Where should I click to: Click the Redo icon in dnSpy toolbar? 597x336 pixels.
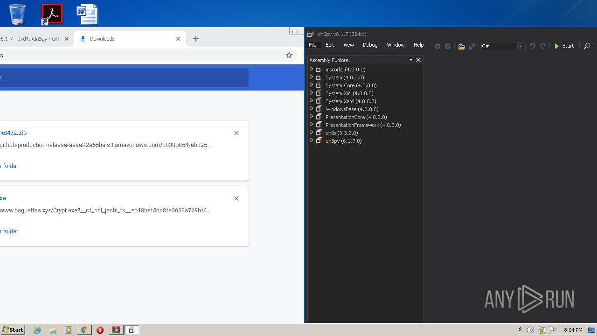[543, 46]
